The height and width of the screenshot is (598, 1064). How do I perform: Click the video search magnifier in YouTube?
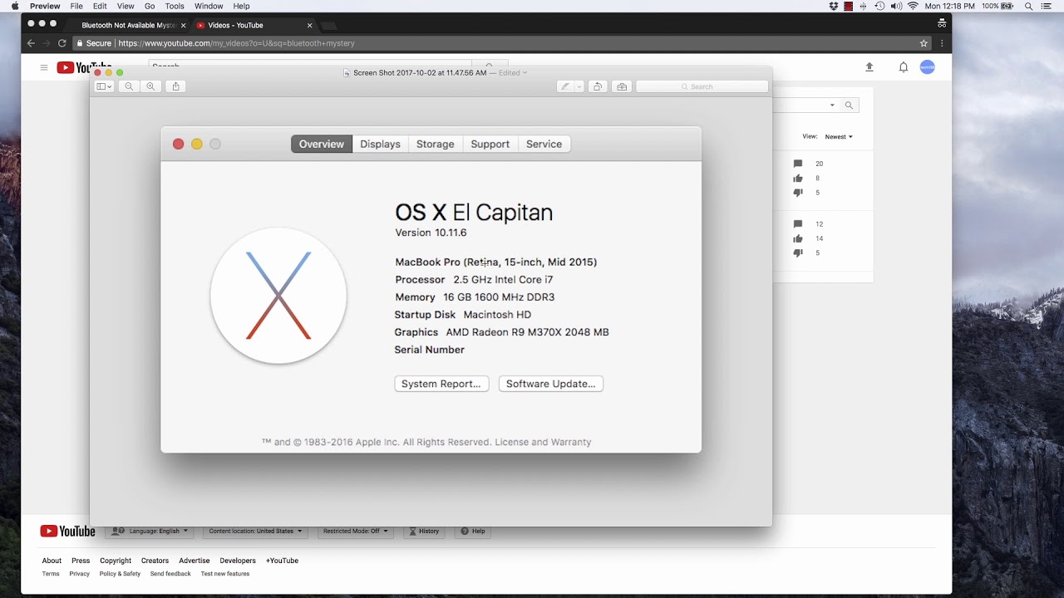(x=849, y=105)
